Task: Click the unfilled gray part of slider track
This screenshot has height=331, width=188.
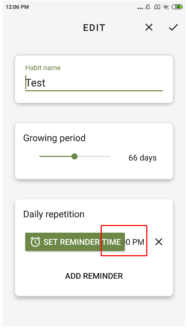Action: pyautogui.click(x=94, y=157)
